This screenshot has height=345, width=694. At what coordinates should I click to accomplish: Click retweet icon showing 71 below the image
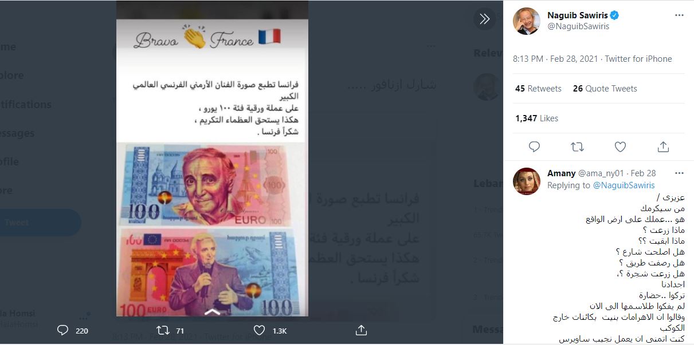pos(170,330)
